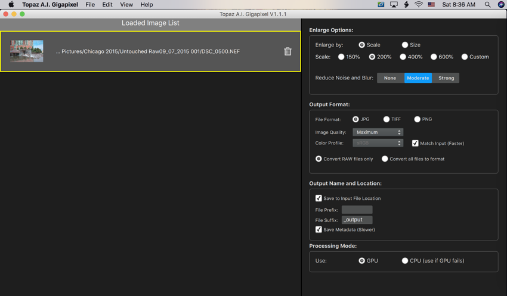Click the File Prefix input field

pyautogui.click(x=357, y=210)
